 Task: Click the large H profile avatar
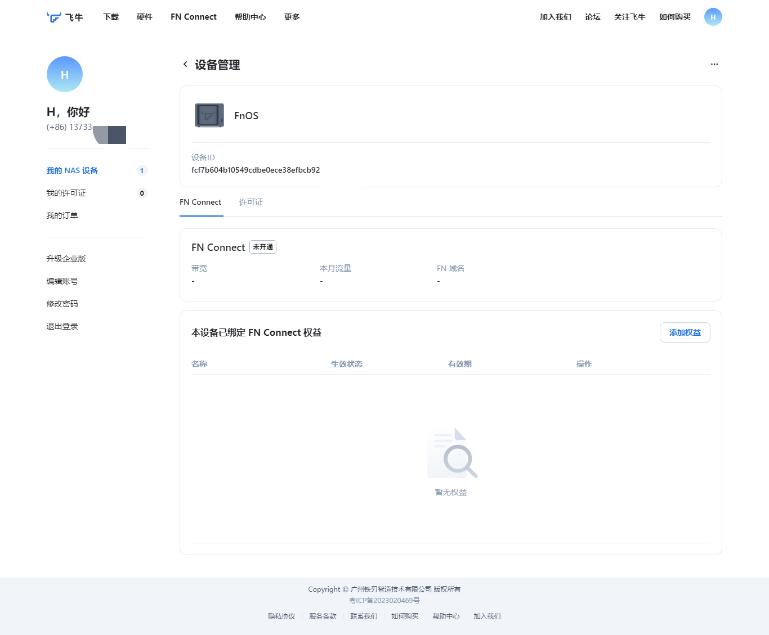pyautogui.click(x=65, y=74)
